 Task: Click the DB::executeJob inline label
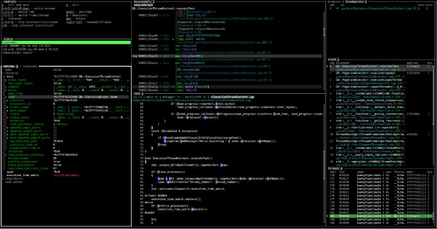point(188,70)
